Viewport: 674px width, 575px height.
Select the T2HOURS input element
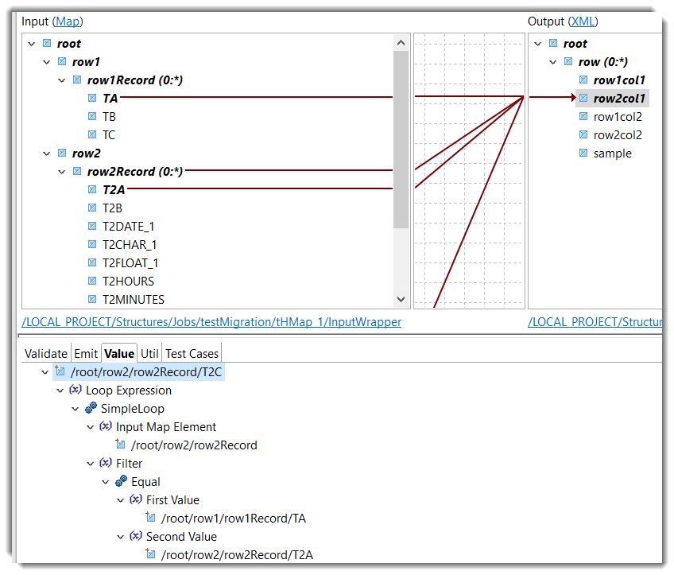128,282
